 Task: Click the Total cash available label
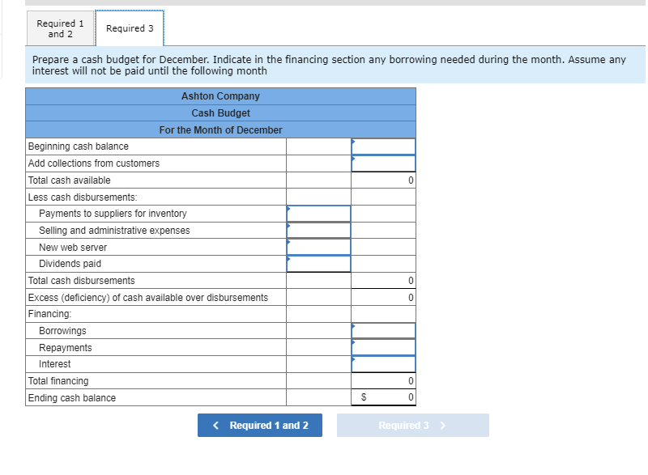(70, 180)
